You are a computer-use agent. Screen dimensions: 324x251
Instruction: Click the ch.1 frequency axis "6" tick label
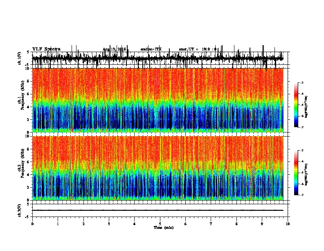tap(29, 94)
